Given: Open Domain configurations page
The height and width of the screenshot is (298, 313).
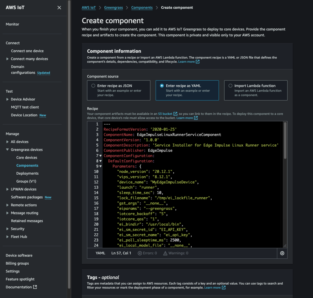Looking at the screenshot, I should pyautogui.click(x=23, y=70).
